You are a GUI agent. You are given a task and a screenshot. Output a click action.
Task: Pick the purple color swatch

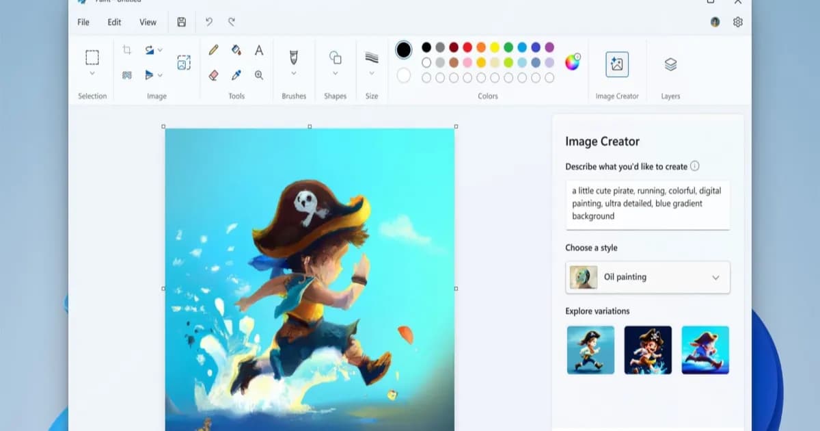point(549,47)
